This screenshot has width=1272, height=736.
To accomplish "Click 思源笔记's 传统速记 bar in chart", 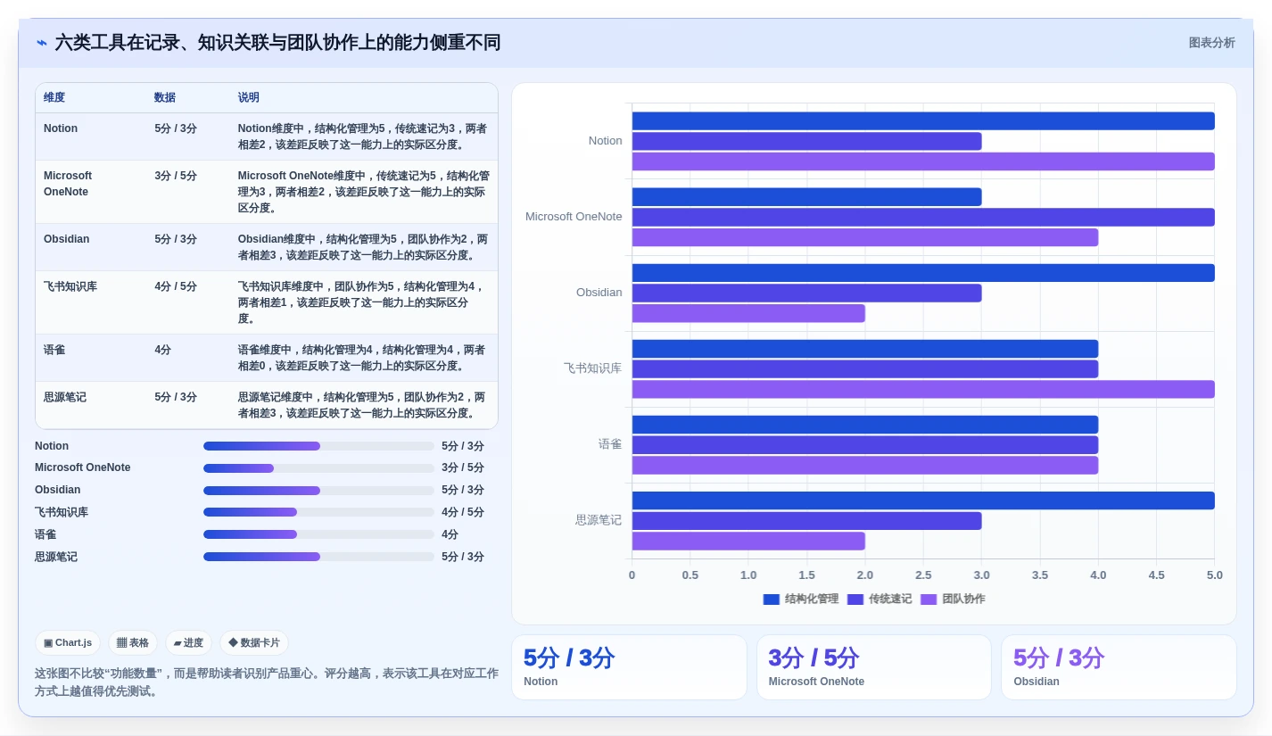I will [x=806, y=521].
